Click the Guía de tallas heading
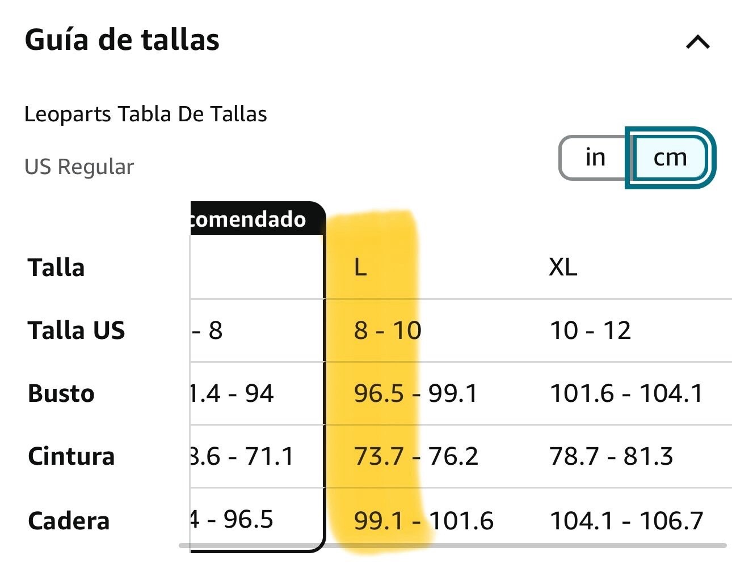The height and width of the screenshot is (573, 732). tap(122, 40)
